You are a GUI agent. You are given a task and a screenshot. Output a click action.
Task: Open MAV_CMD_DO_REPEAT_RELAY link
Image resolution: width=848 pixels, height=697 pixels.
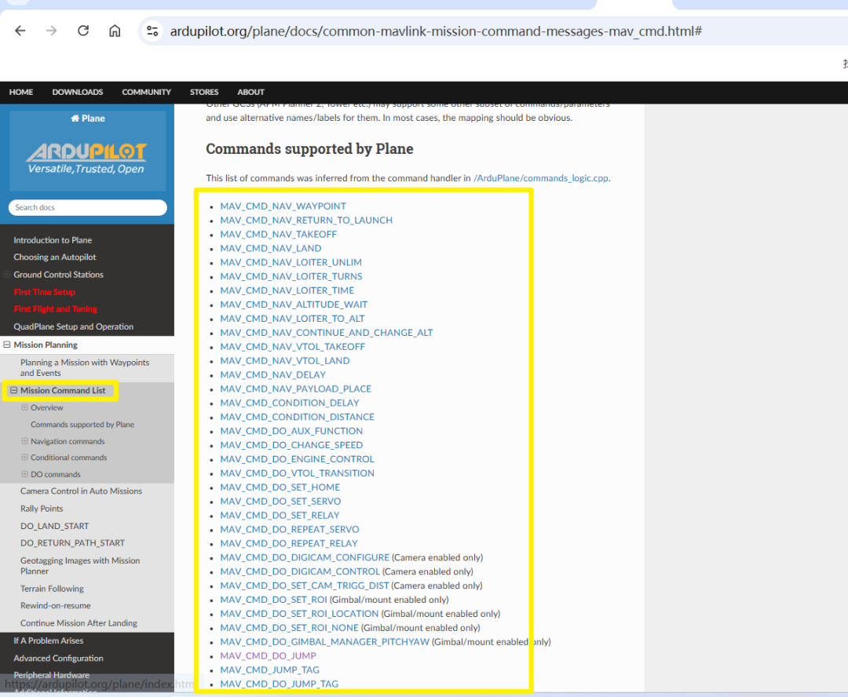pyautogui.click(x=289, y=543)
